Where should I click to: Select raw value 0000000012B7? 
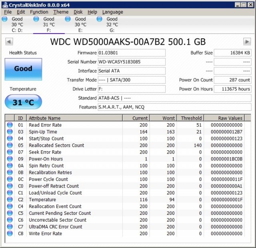[x=227, y=132]
